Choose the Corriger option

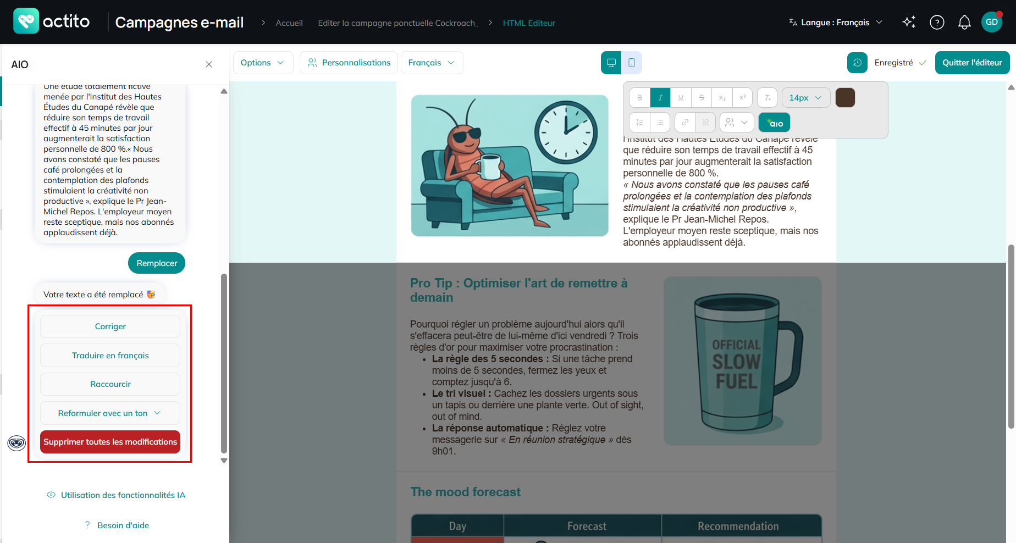[x=110, y=326]
